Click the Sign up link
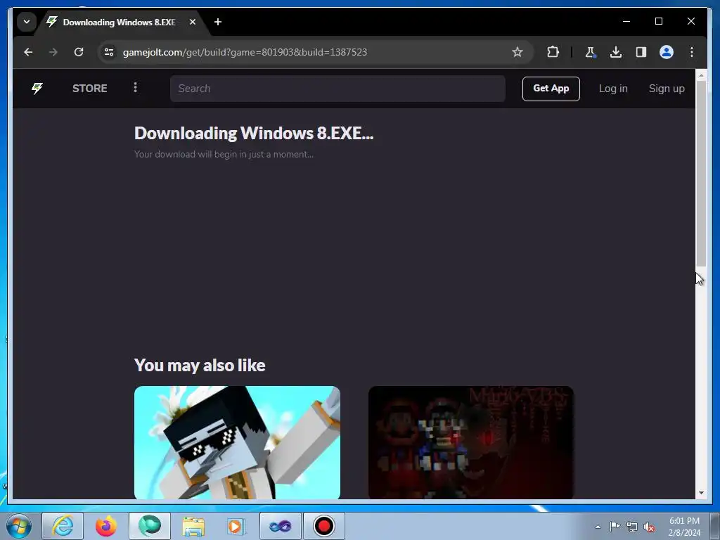The image size is (720, 540). 667,89
